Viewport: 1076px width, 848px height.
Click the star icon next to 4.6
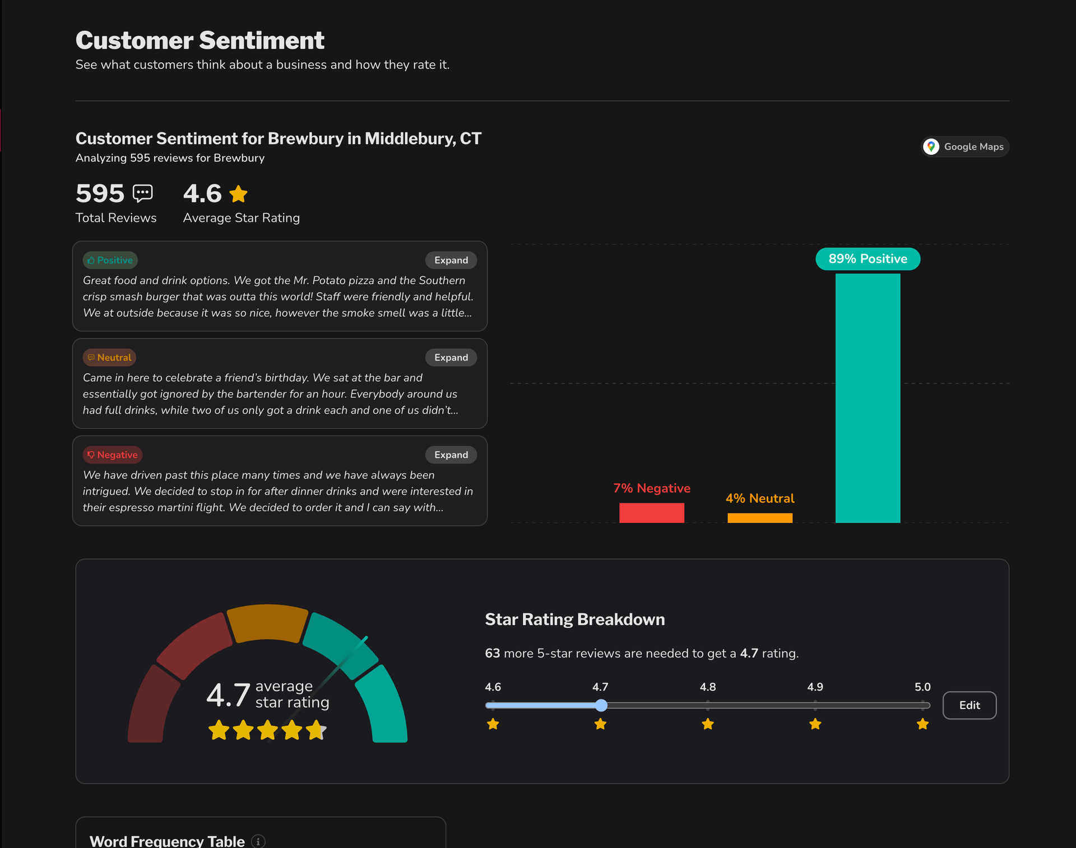(x=238, y=194)
